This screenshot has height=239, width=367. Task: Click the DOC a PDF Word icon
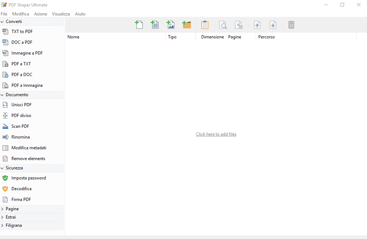pyautogui.click(x=5, y=42)
